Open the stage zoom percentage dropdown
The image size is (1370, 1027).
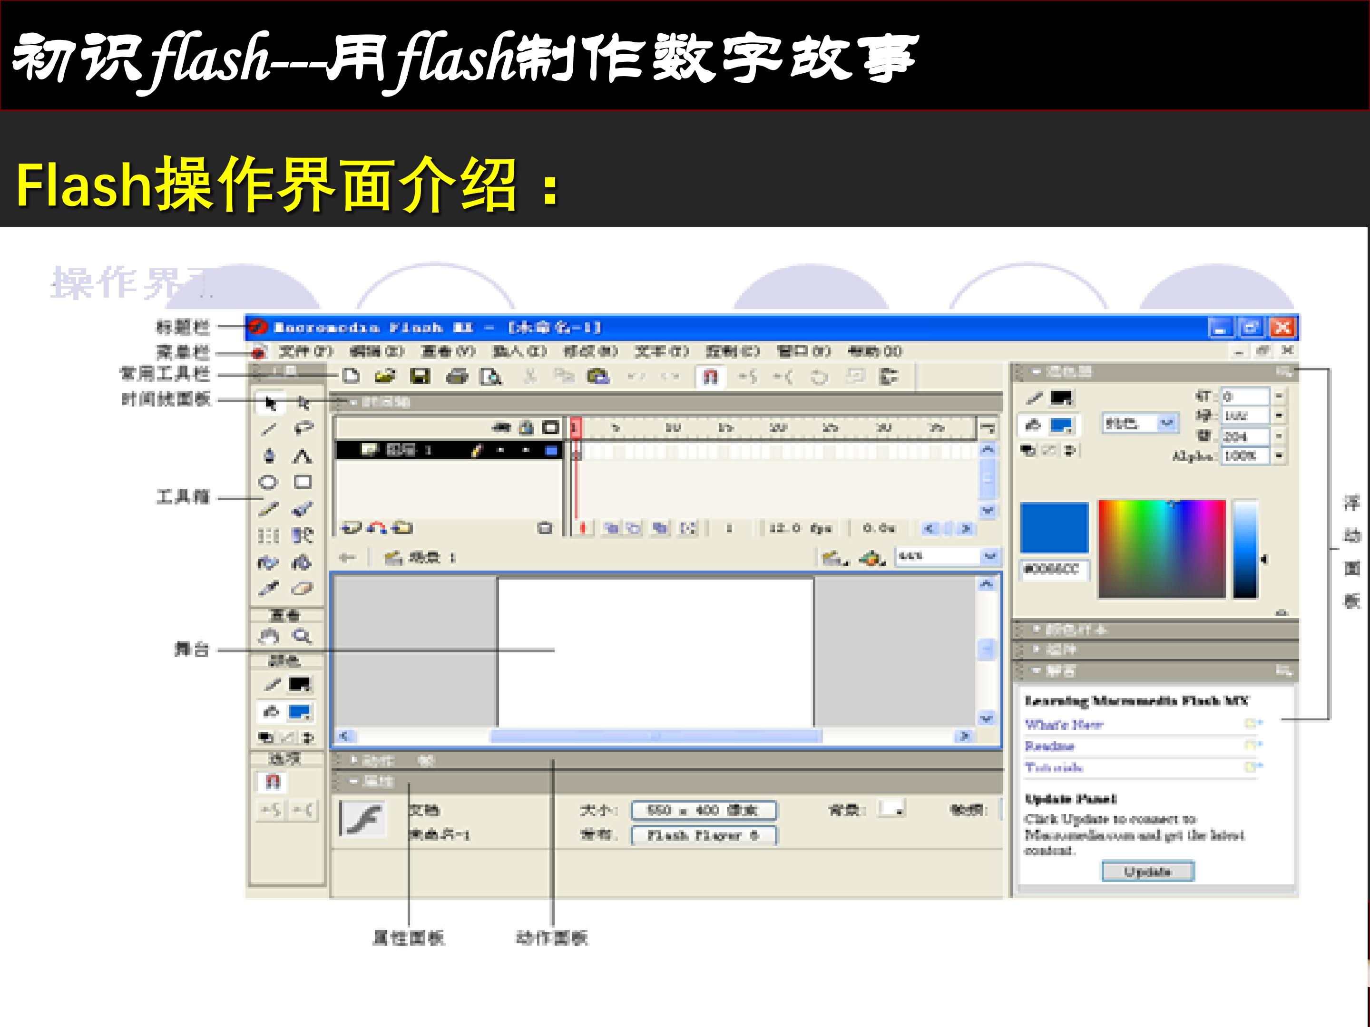click(x=990, y=556)
